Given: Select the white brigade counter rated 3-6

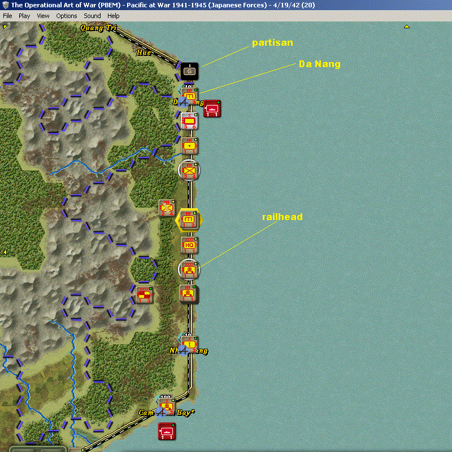Looking at the screenshot, I should click(x=189, y=121).
